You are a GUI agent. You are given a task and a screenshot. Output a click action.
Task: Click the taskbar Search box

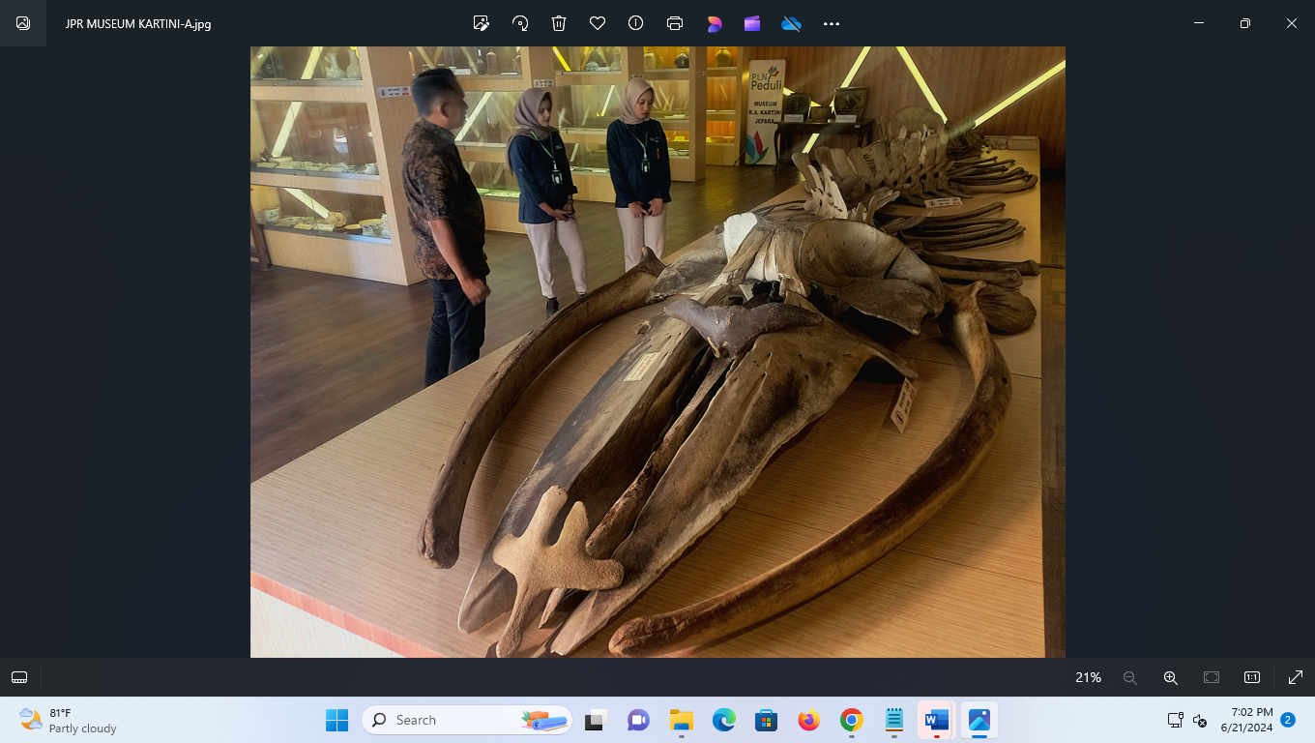coord(467,720)
